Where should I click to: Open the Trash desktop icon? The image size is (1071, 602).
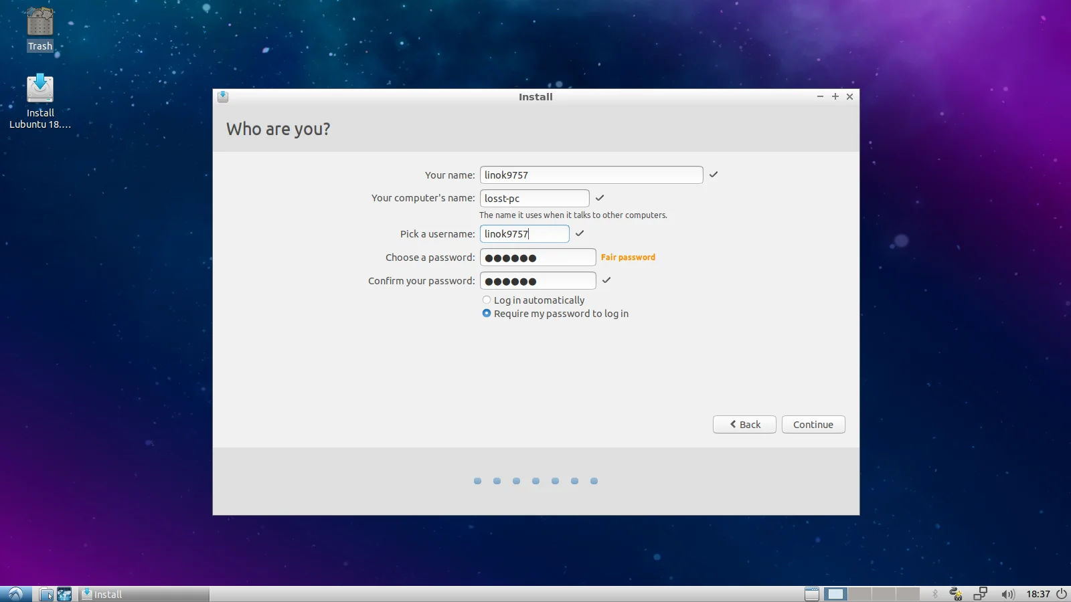(40, 28)
